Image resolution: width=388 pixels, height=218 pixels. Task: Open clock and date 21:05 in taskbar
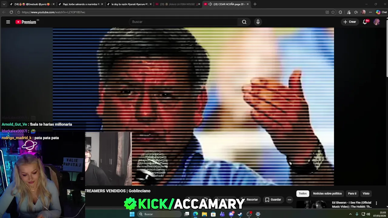pos(379,214)
